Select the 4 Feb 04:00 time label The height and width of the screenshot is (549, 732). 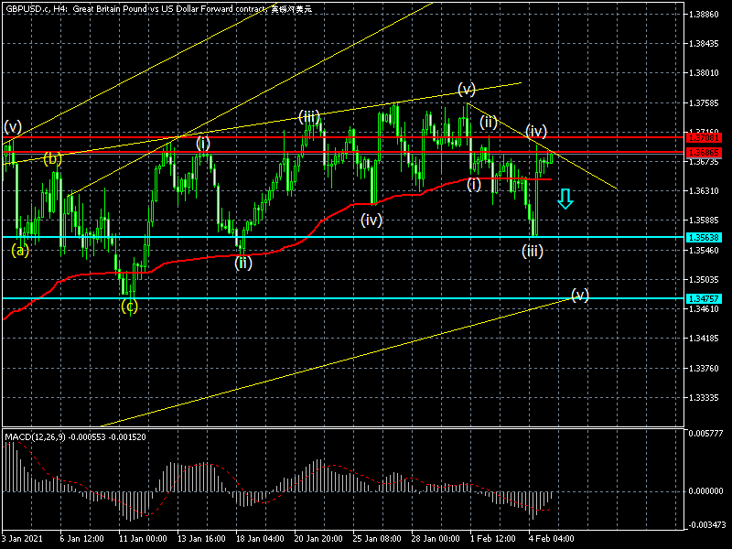551,539
